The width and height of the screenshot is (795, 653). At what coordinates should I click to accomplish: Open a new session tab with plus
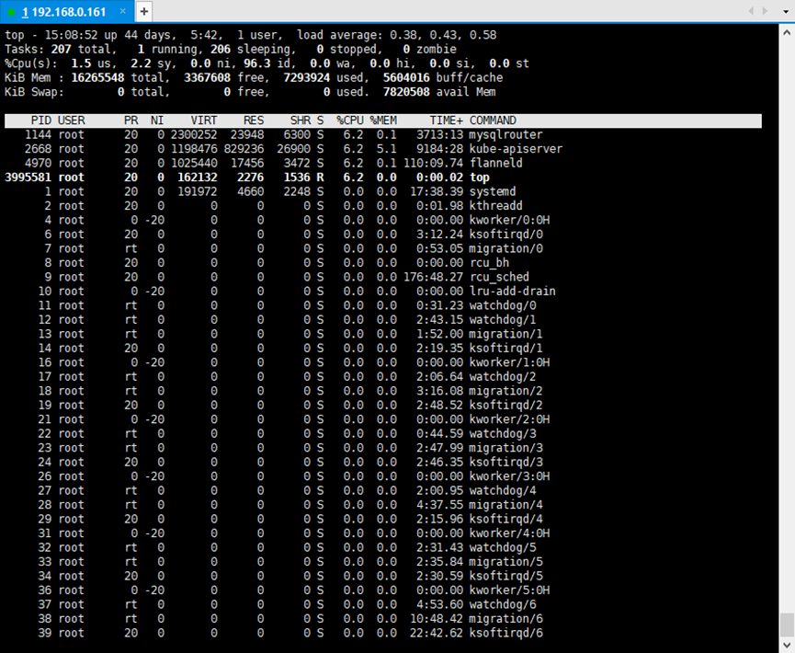[144, 12]
